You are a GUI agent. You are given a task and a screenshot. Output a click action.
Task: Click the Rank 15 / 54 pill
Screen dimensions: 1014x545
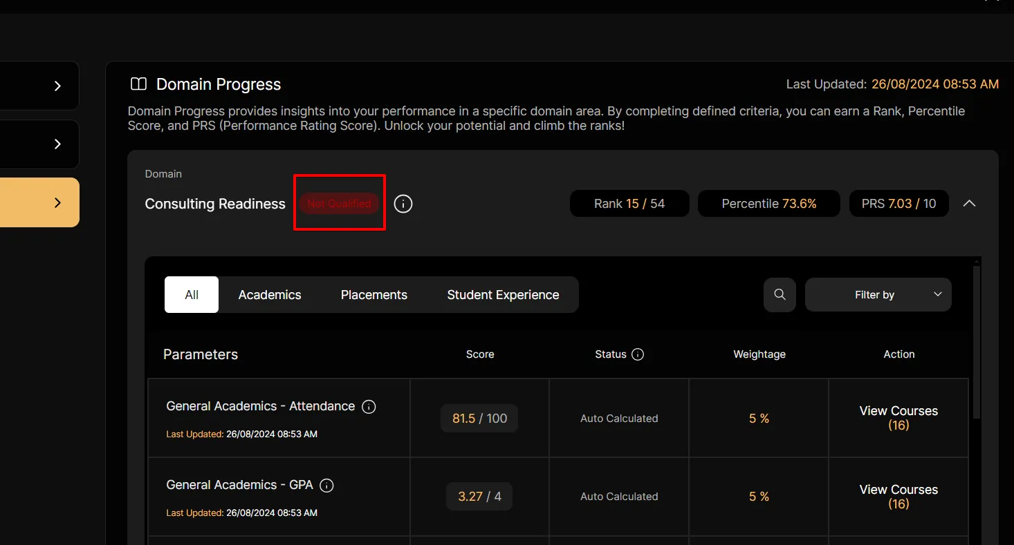[629, 204]
